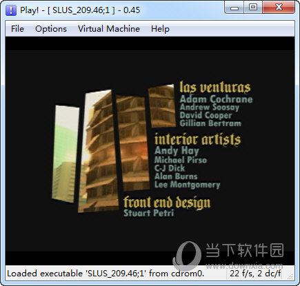Screen dimensions: 300x286
Task: Click the 'Adam Cochrane' credit name
Action: tap(216, 99)
